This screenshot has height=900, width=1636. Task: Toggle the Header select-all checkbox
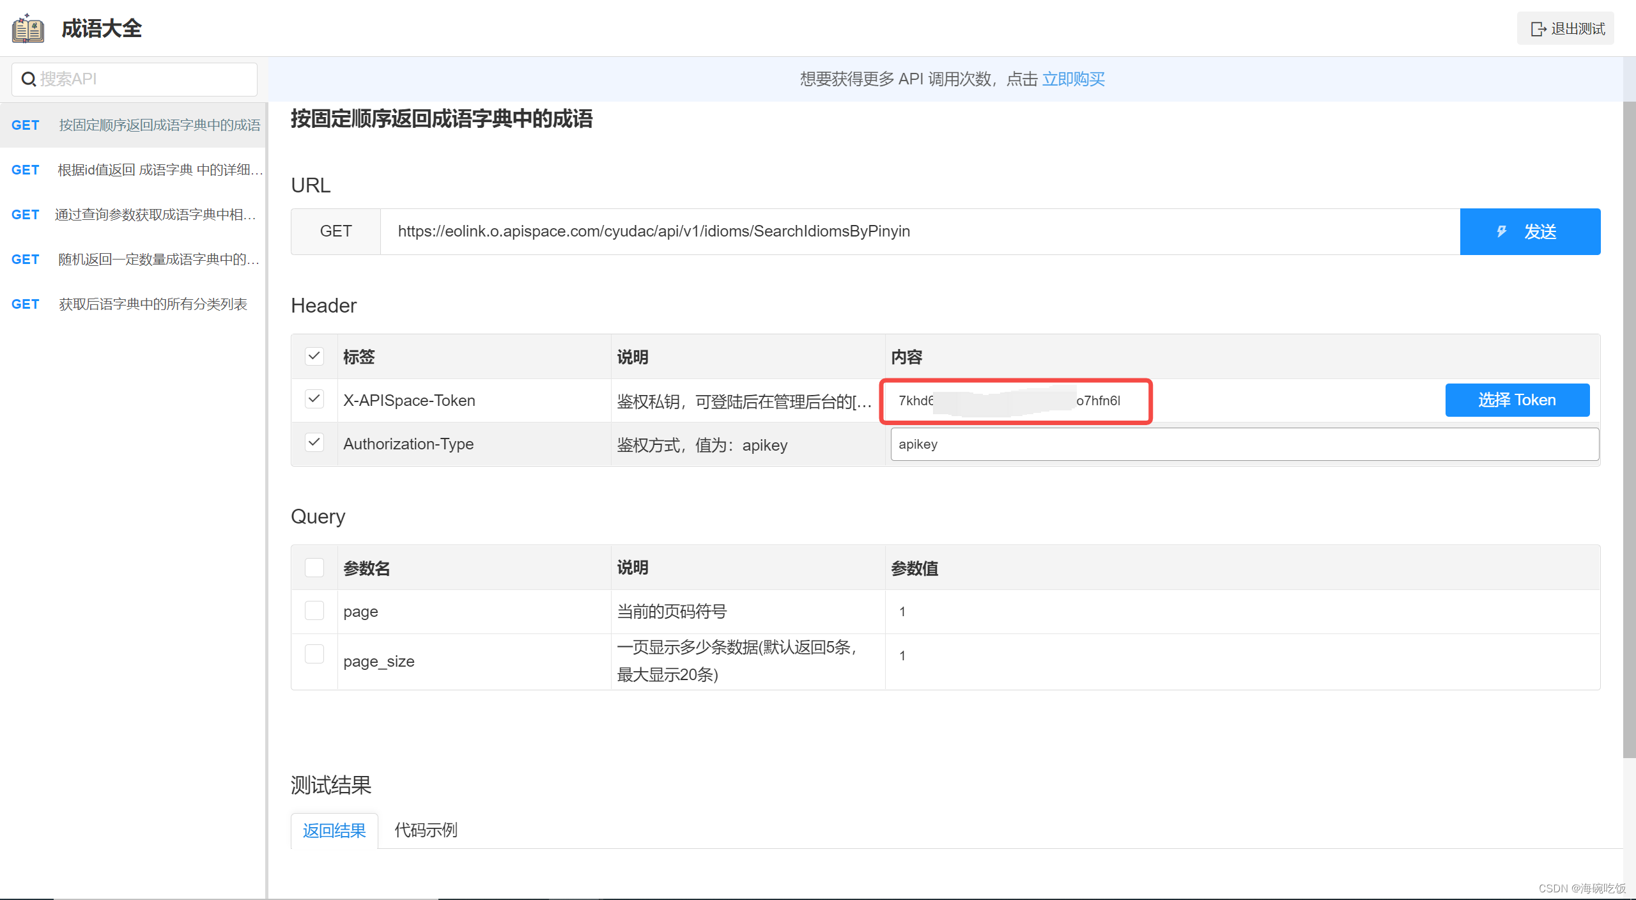click(x=314, y=356)
